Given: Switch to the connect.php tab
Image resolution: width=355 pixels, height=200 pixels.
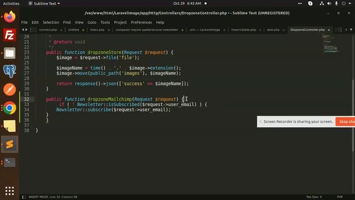Looking at the screenshot, I should coord(48,29).
